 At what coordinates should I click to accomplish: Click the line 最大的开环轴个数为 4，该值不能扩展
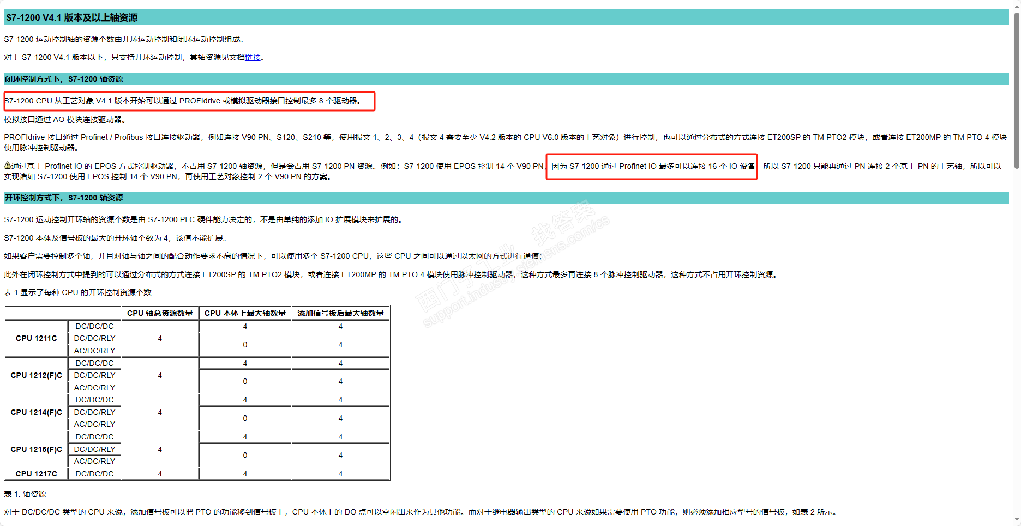[x=115, y=238]
